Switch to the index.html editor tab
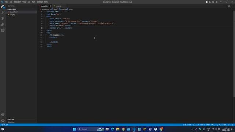This screenshot has height=132, width=235. (x=45, y=6)
